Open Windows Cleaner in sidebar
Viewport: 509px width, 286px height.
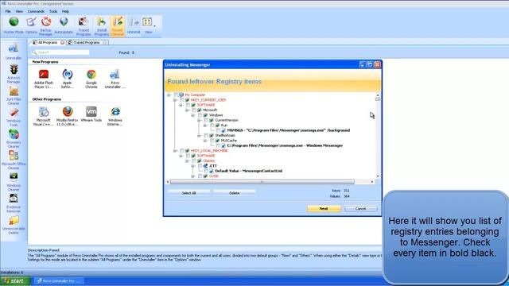[x=14, y=182]
